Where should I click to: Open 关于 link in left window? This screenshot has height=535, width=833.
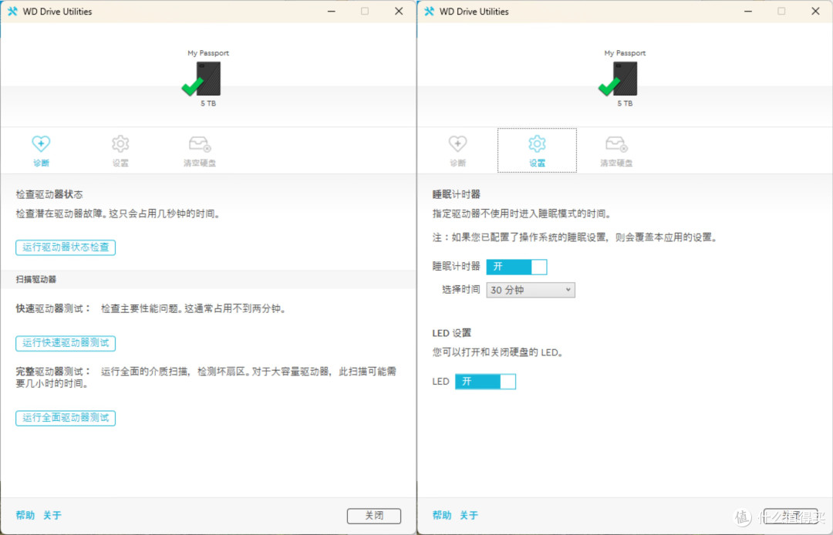click(x=52, y=516)
